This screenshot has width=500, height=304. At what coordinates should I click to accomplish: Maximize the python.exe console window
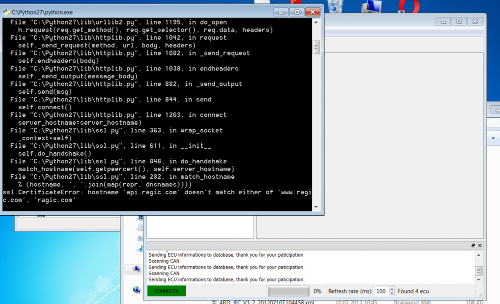pyautogui.click(x=296, y=12)
